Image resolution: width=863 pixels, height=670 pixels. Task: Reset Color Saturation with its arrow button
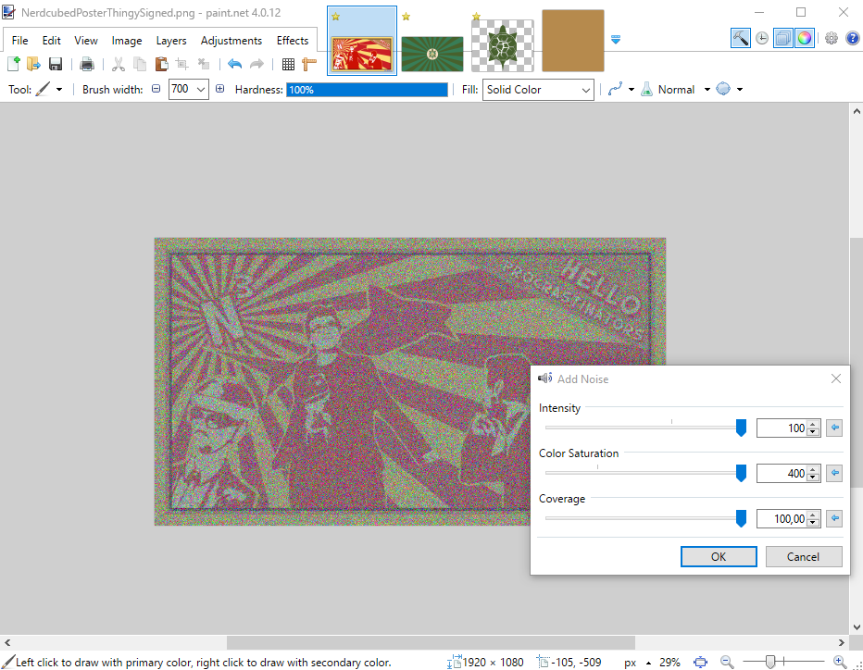pyautogui.click(x=834, y=473)
